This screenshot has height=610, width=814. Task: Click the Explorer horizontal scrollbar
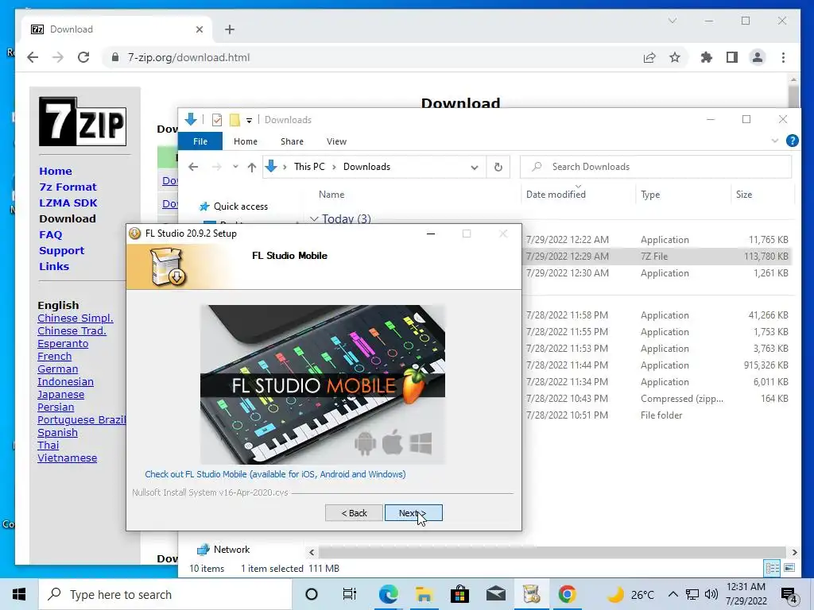[552, 552]
